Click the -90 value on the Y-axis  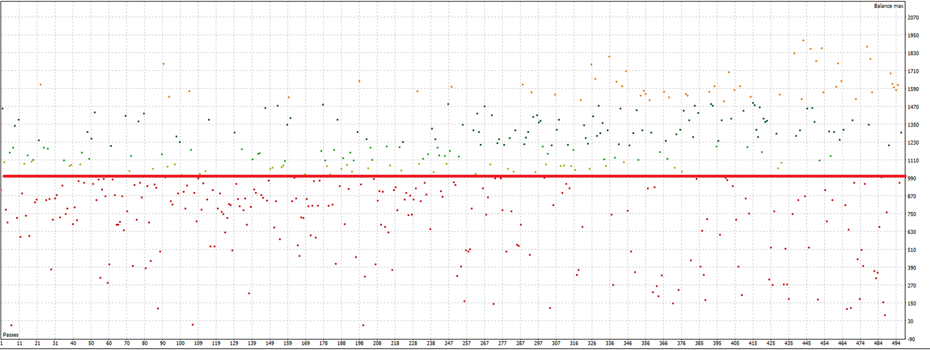click(911, 340)
